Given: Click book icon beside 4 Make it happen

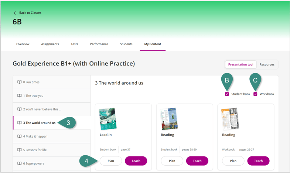Looking at the screenshot, I should (x=20, y=136).
